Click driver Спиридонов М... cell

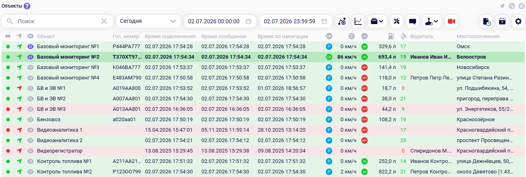click(x=431, y=151)
